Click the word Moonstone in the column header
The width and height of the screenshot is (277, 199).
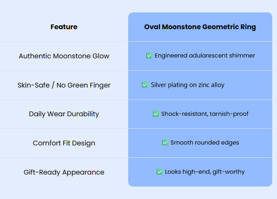click(181, 27)
